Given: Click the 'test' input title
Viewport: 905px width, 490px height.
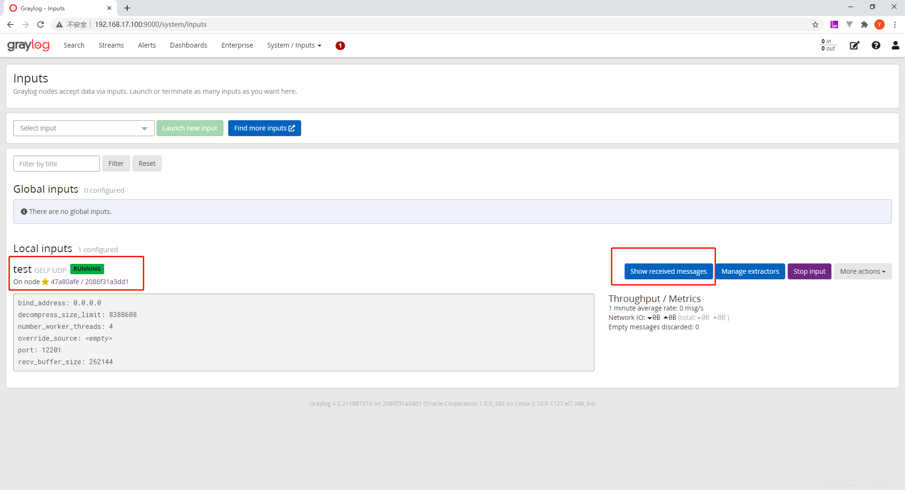Looking at the screenshot, I should click(x=22, y=269).
